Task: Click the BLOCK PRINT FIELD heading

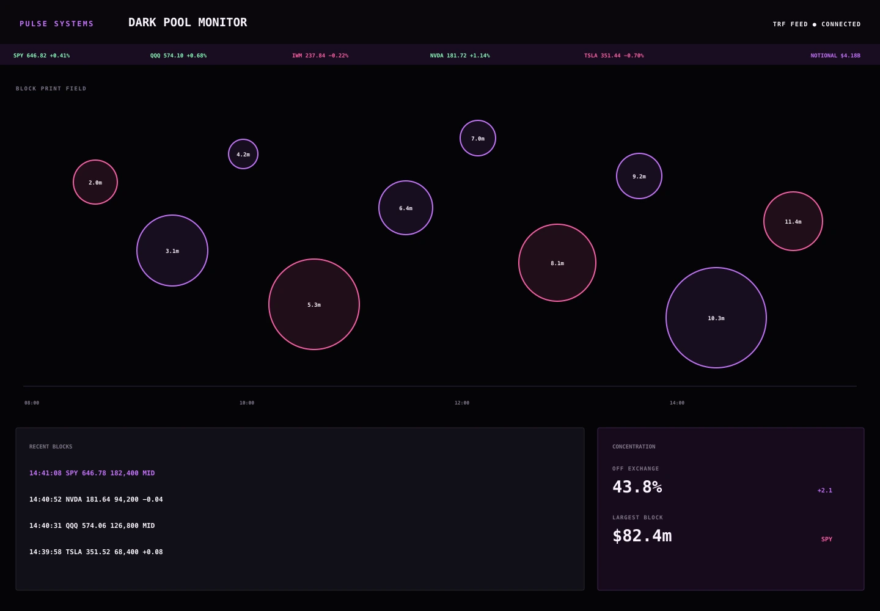Action: coord(51,89)
